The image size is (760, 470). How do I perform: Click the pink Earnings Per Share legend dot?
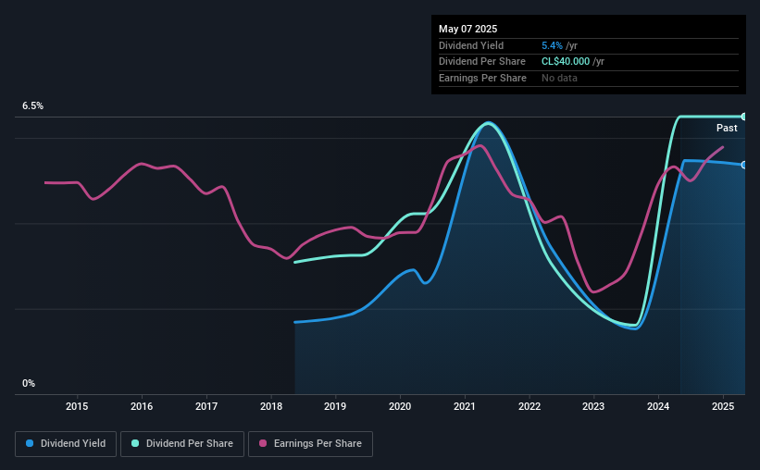[263, 443]
